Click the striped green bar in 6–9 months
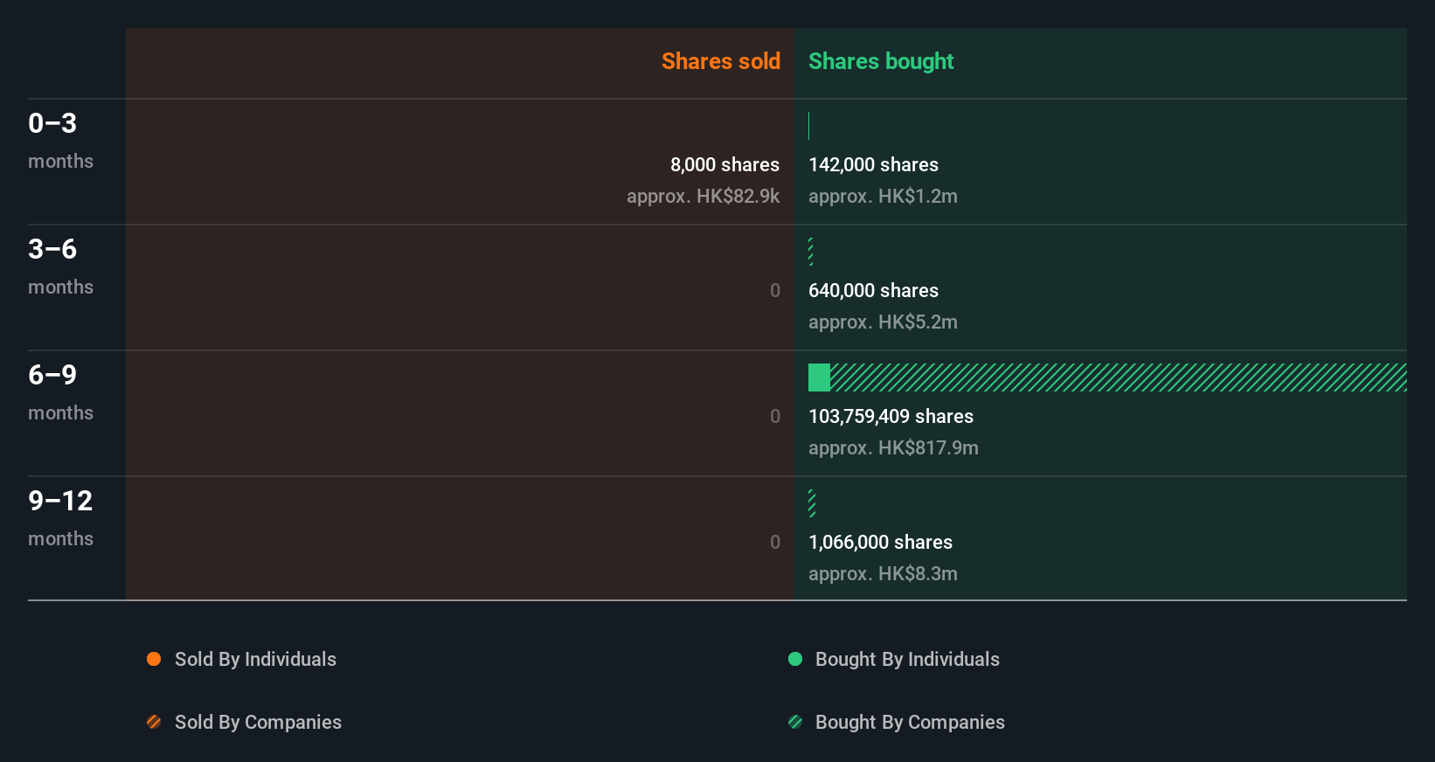Viewport: 1435px width, 762px height. [x=1119, y=378]
